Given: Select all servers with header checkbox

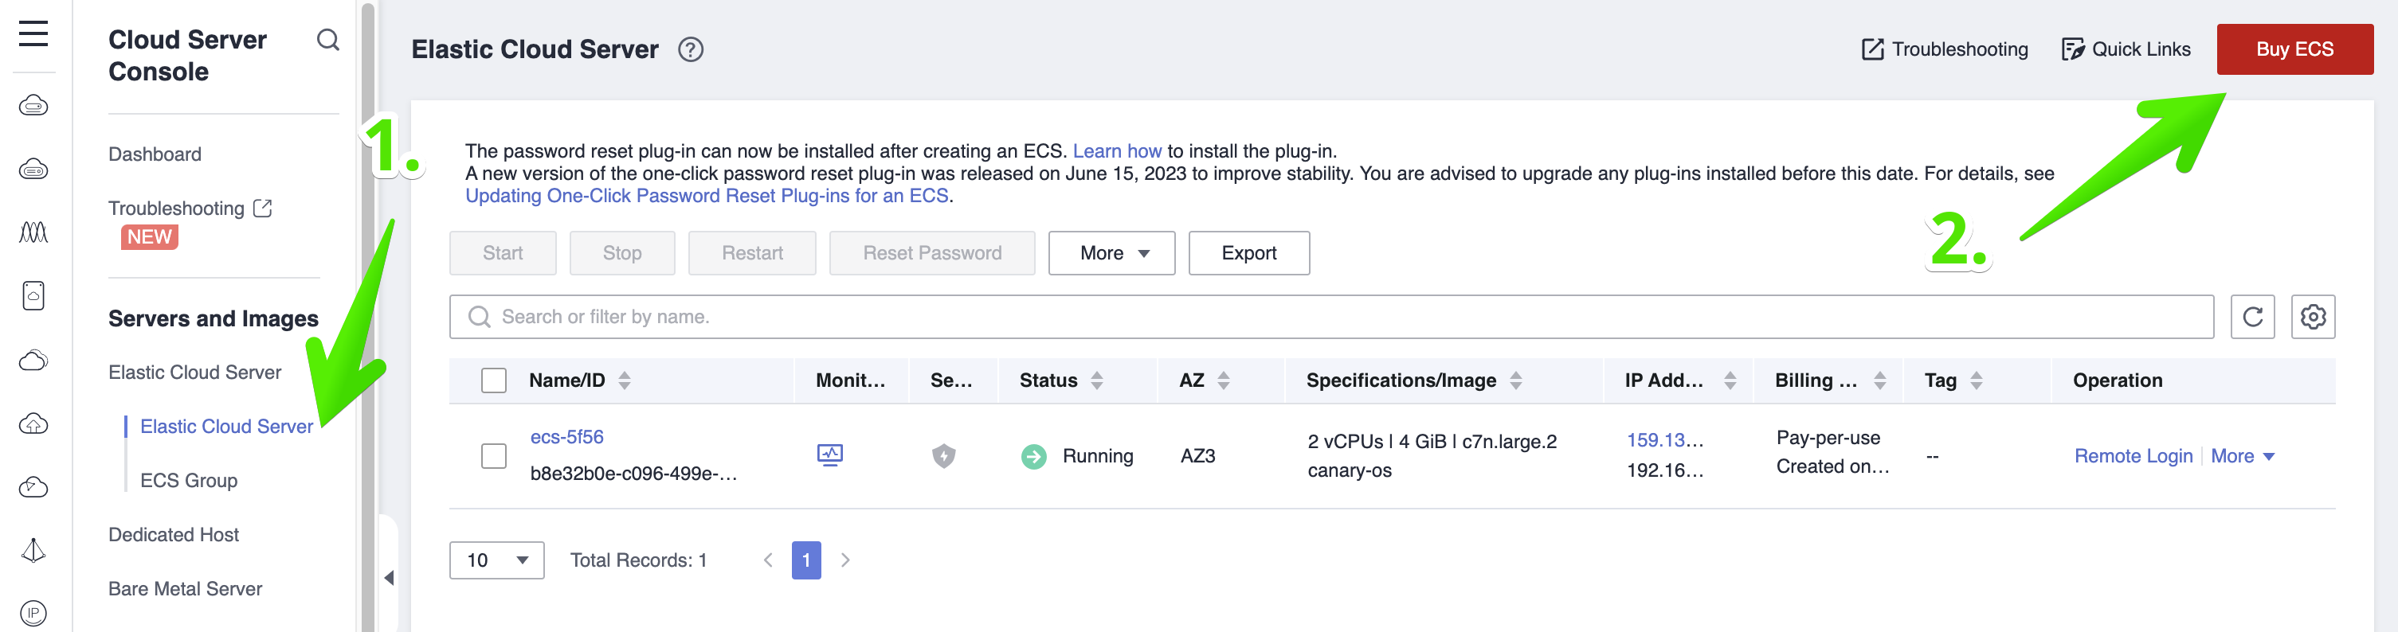Looking at the screenshot, I should [493, 380].
